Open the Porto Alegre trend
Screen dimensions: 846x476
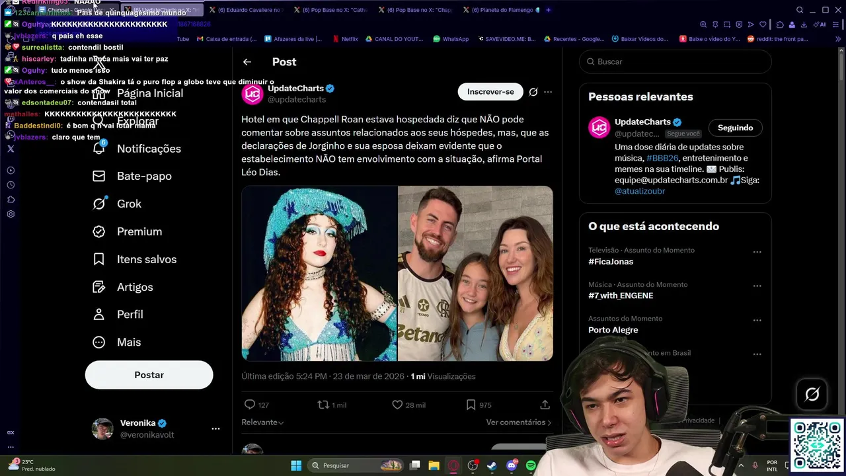tap(613, 330)
